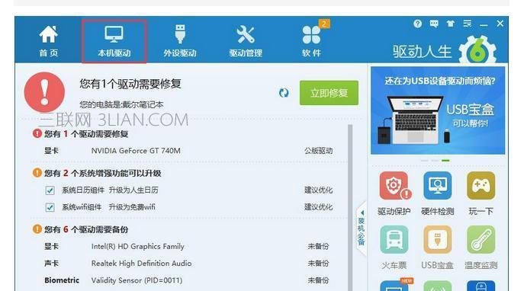Uncheck 系统日历组件 checkbox
Image resolution: width=527 pixels, height=291 pixels.
50,190
